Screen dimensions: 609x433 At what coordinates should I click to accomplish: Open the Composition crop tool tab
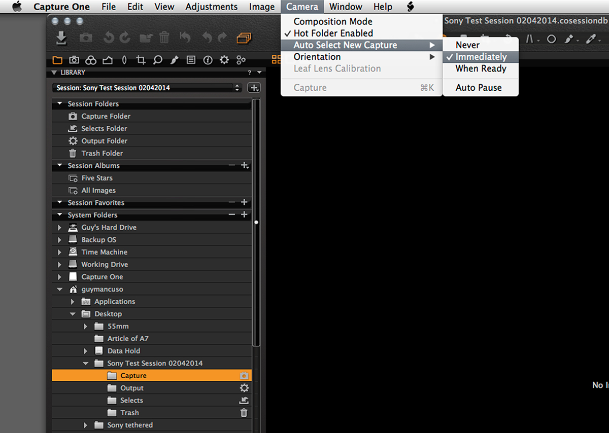coord(141,60)
